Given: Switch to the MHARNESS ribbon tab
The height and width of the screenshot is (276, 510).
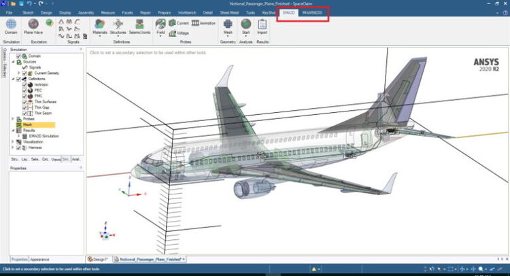Looking at the screenshot, I should pos(312,12).
